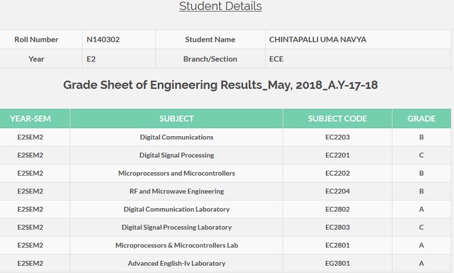
Task: Select roll number N140302 value
Action: [103, 40]
